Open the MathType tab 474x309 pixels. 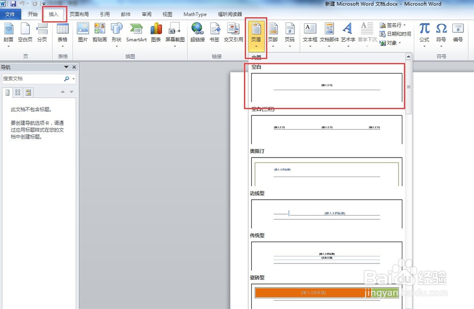point(195,14)
